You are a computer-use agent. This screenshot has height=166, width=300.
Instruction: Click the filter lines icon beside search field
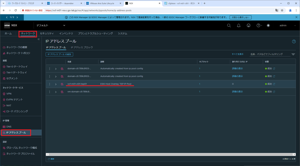pos(293,54)
